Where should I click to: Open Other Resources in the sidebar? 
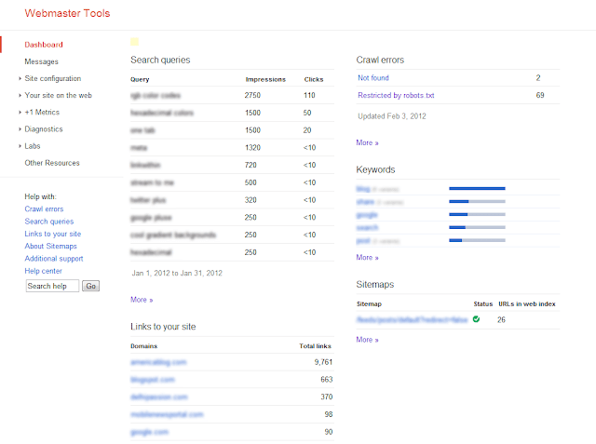pyautogui.click(x=52, y=163)
